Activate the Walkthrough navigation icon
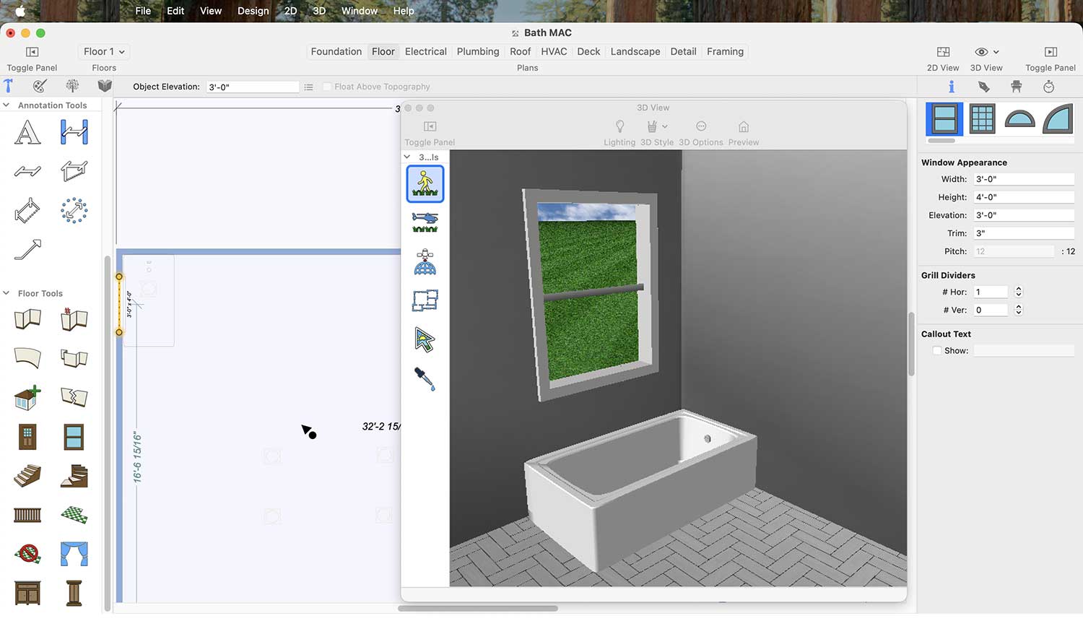 pyautogui.click(x=425, y=183)
